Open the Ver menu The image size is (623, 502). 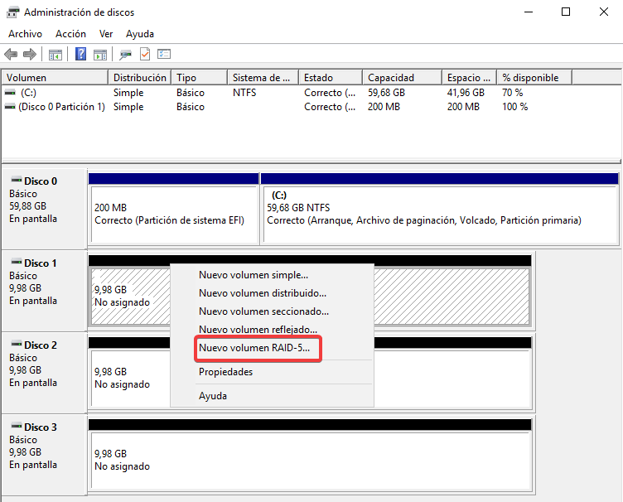106,34
